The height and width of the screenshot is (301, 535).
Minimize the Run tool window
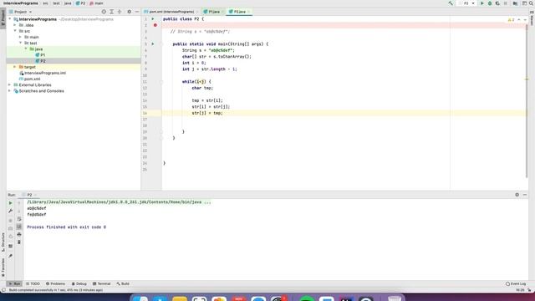[525, 195]
